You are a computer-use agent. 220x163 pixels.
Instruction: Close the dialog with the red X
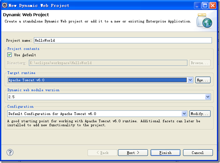click(213, 6)
